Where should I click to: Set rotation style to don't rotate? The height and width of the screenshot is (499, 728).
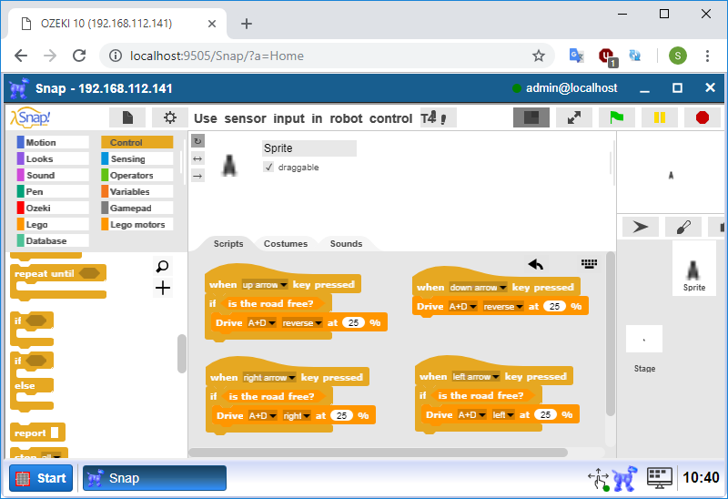pos(197,176)
